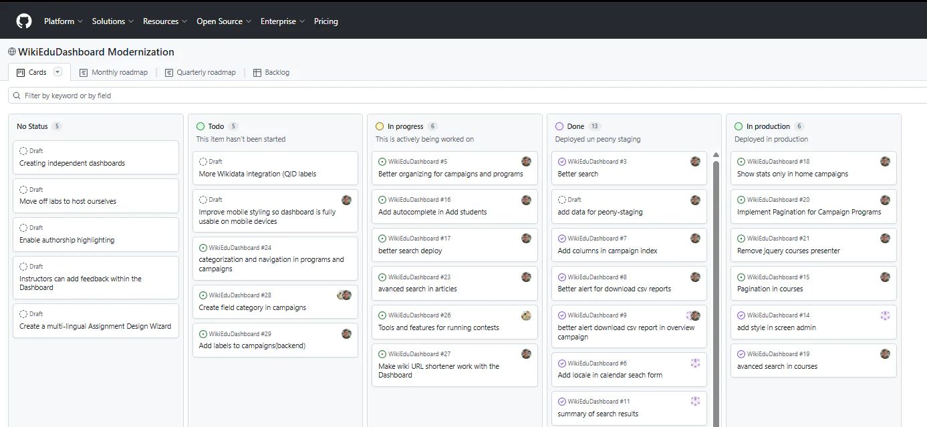
Task: Open draft Move off labs to host ourselves
Action: point(68,201)
